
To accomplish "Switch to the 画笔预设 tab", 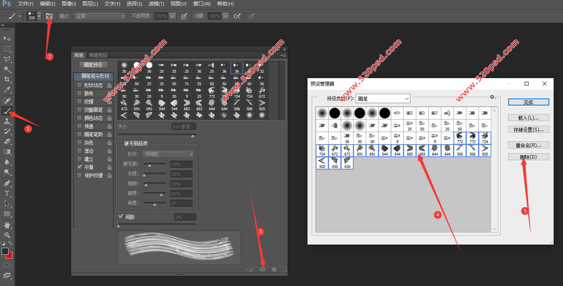I will coord(98,55).
